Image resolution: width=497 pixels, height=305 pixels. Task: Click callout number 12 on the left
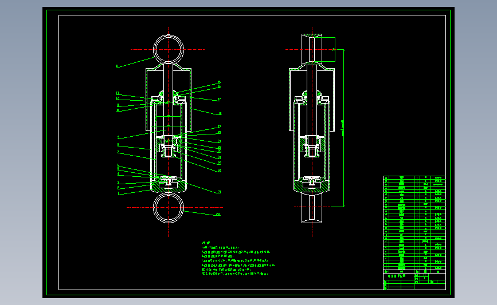118,99
